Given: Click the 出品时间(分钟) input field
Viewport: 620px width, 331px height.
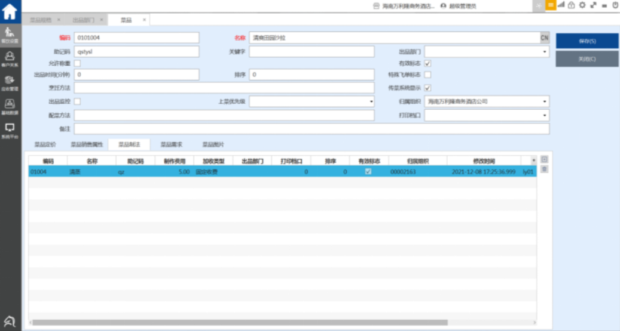Looking at the screenshot, I should click(136, 75).
